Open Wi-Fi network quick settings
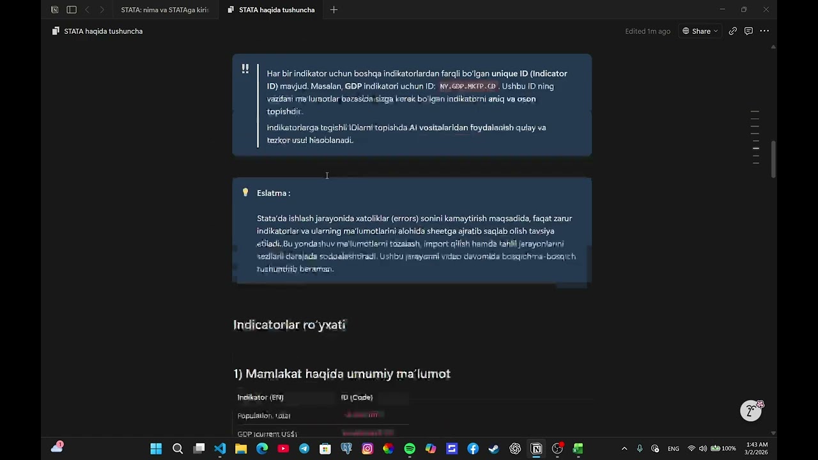818x460 pixels. (691, 448)
